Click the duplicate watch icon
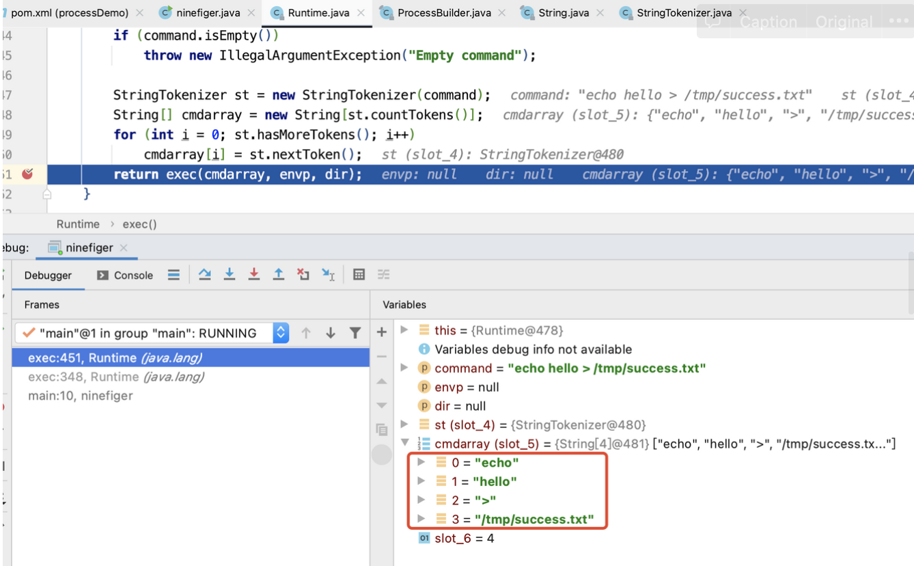 click(382, 430)
